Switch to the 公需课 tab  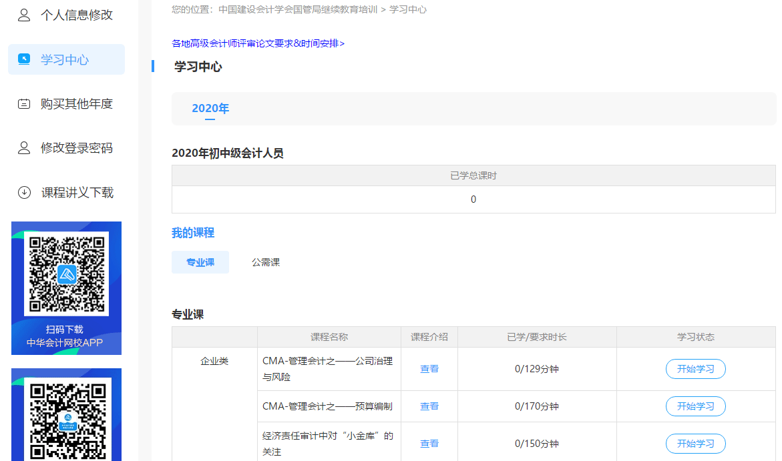pos(266,262)
